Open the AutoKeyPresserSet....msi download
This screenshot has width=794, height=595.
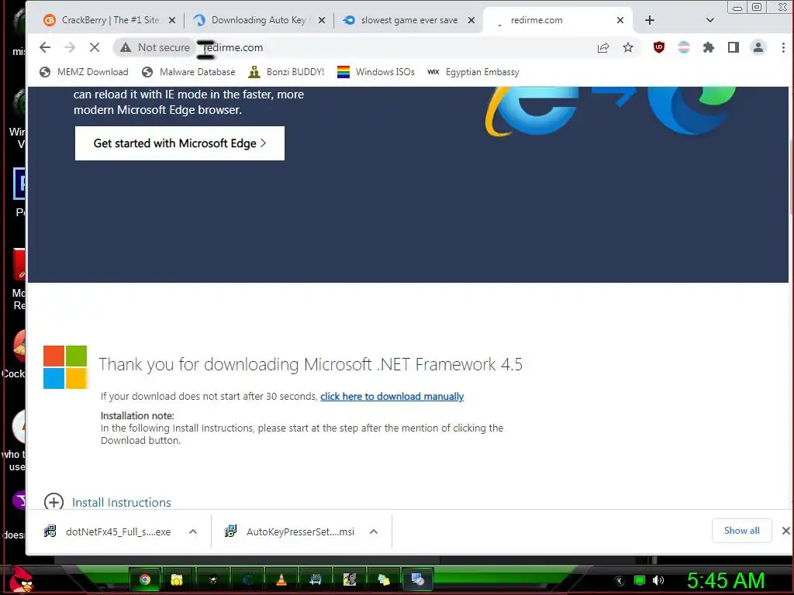click(x=291, y=531)
